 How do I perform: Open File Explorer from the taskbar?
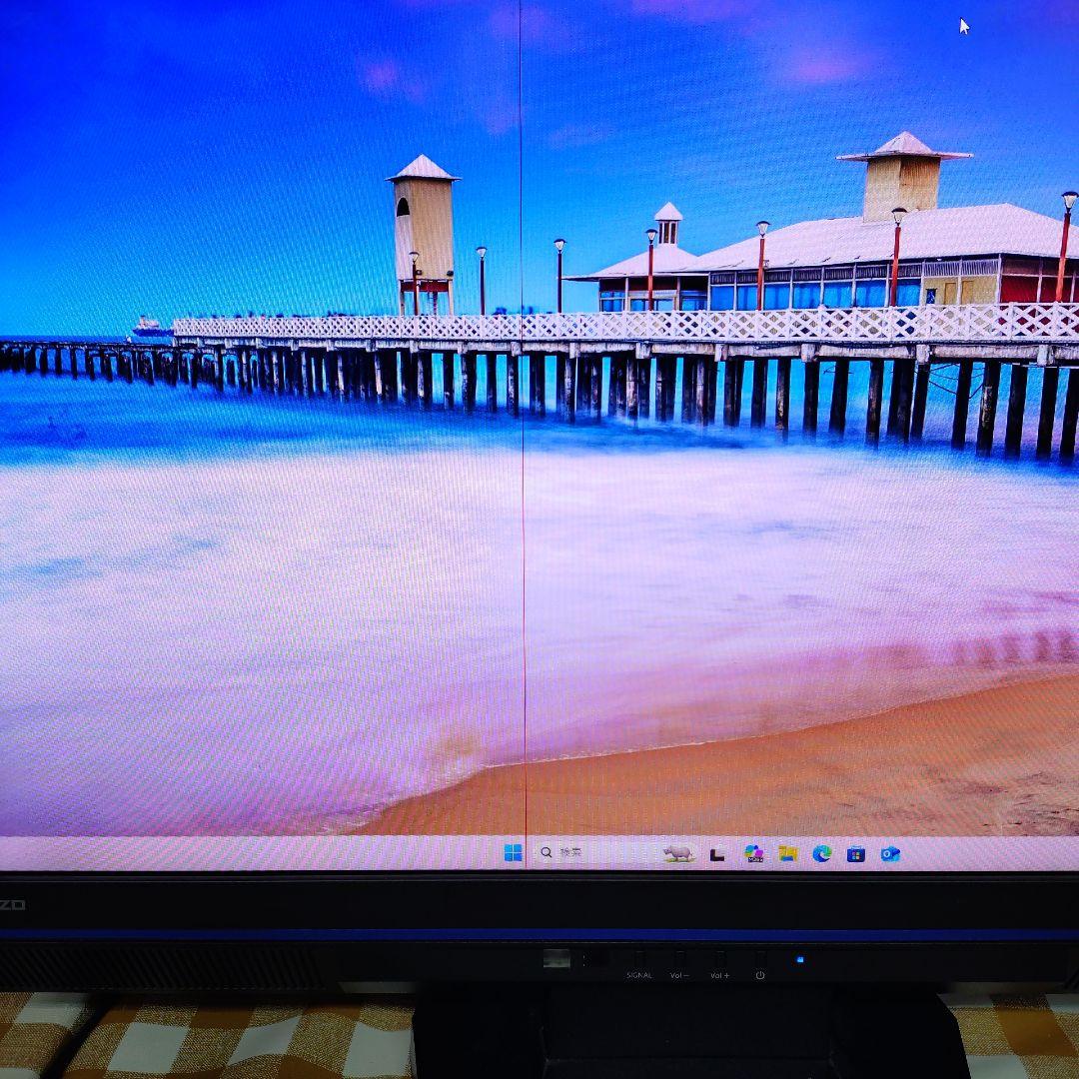tap(788, 854)
